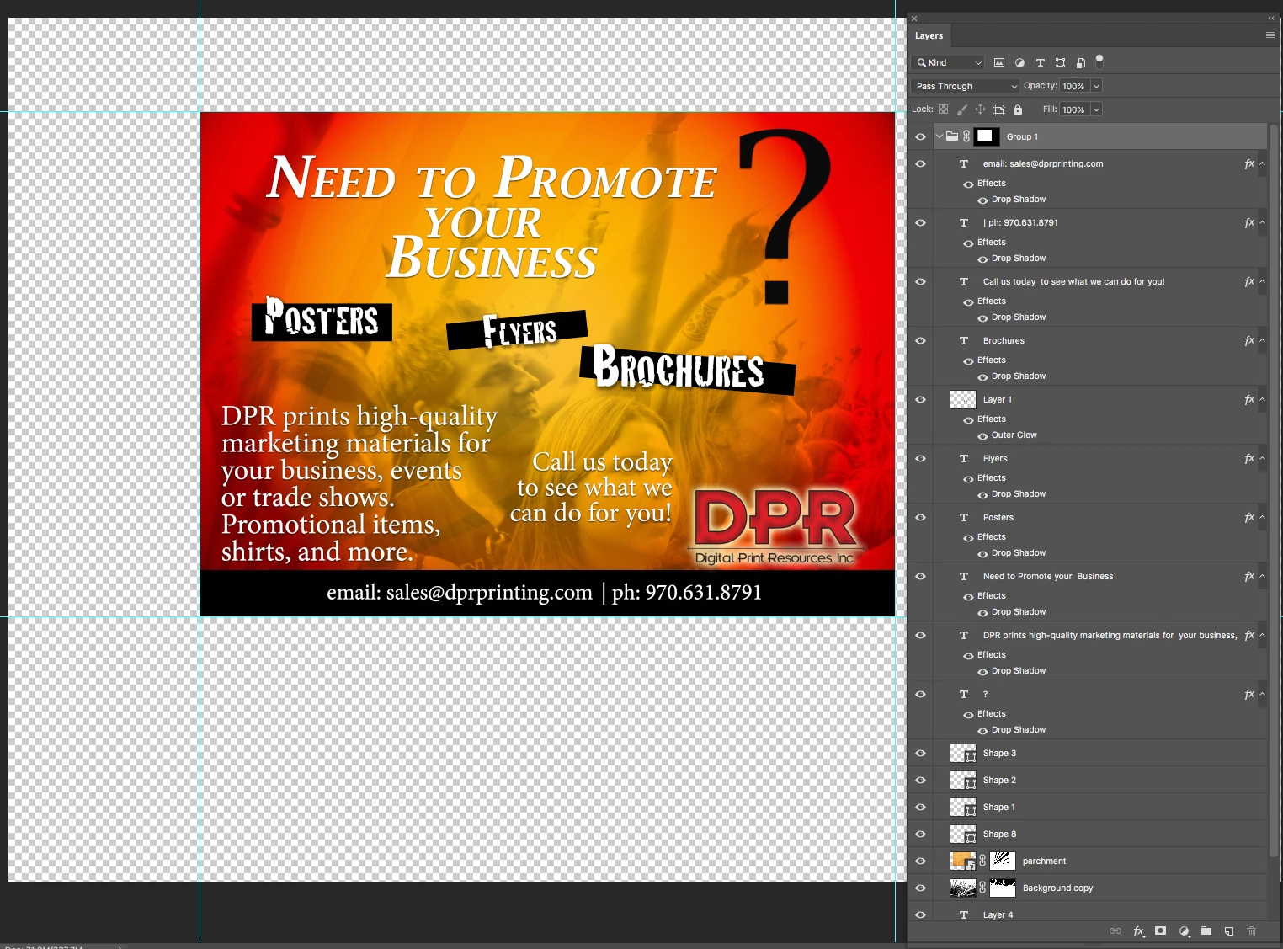Hide the Shape 3 layer
The width and height of the screenshot is (1283, 949).
pyautogui.click(x=920, y=753)
